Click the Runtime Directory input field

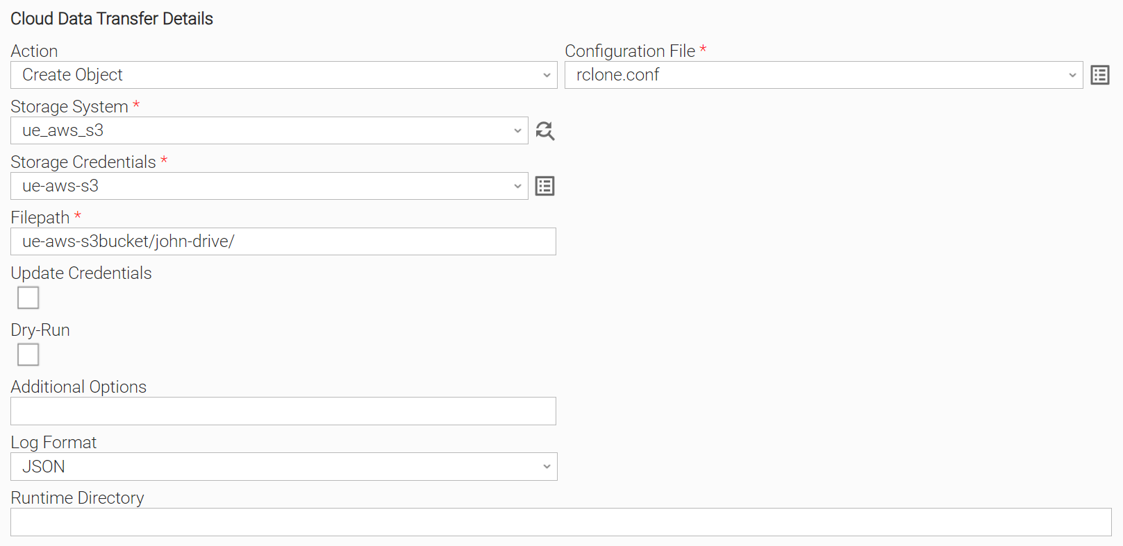[x=561, y=522]
